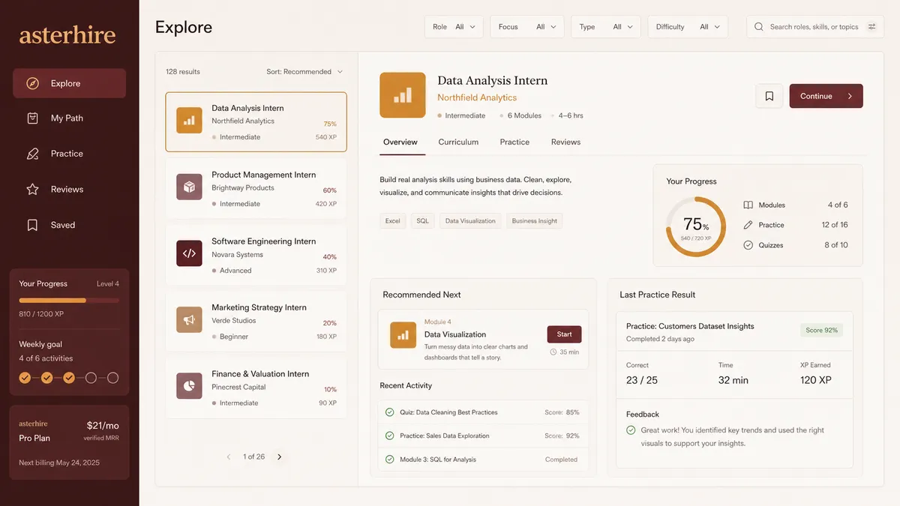Click the large course header chart icon
900x506 pixels.
pyautogui.click(x=403, y=95)
